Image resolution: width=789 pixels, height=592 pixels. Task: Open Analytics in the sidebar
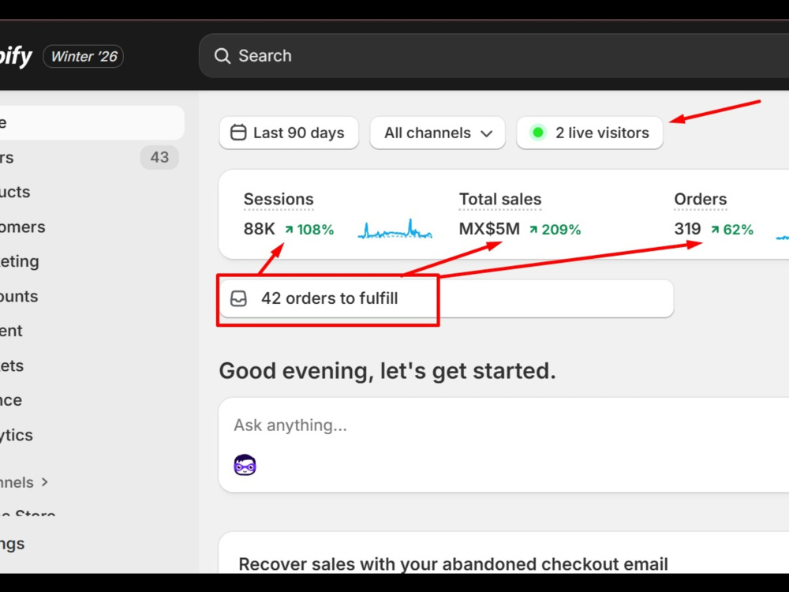[x=92, y=435]
